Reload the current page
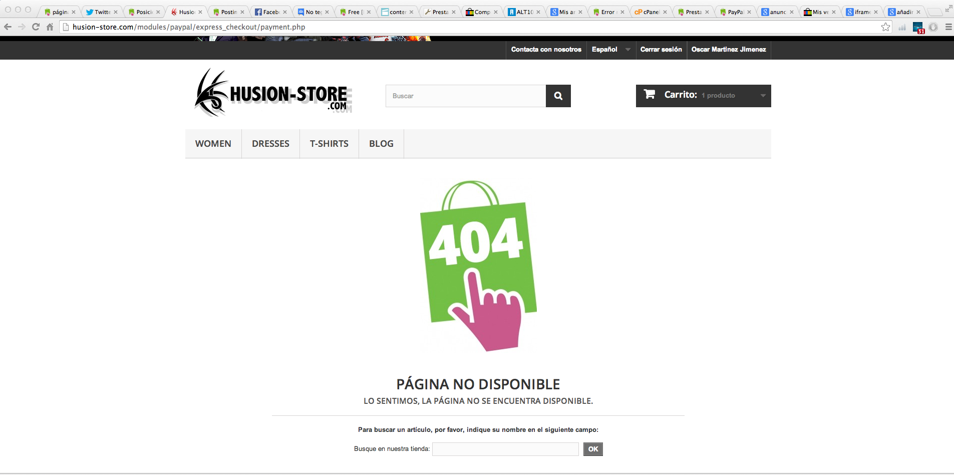The height and width of the screenshot is (475, 954). click(x=36, y=27)
